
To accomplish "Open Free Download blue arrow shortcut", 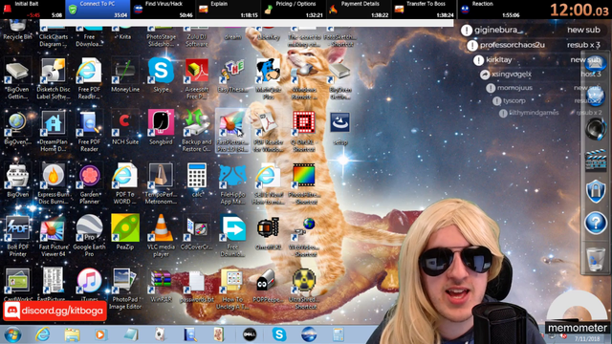I will tap(232, 236).
